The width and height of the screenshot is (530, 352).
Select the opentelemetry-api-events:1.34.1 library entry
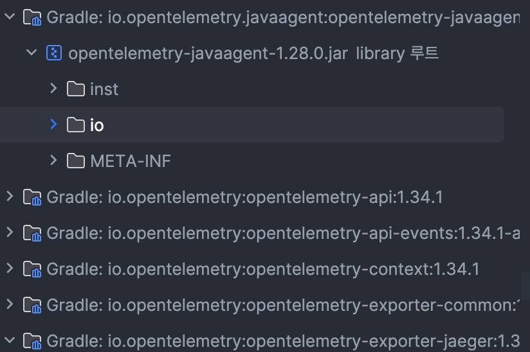283,233
